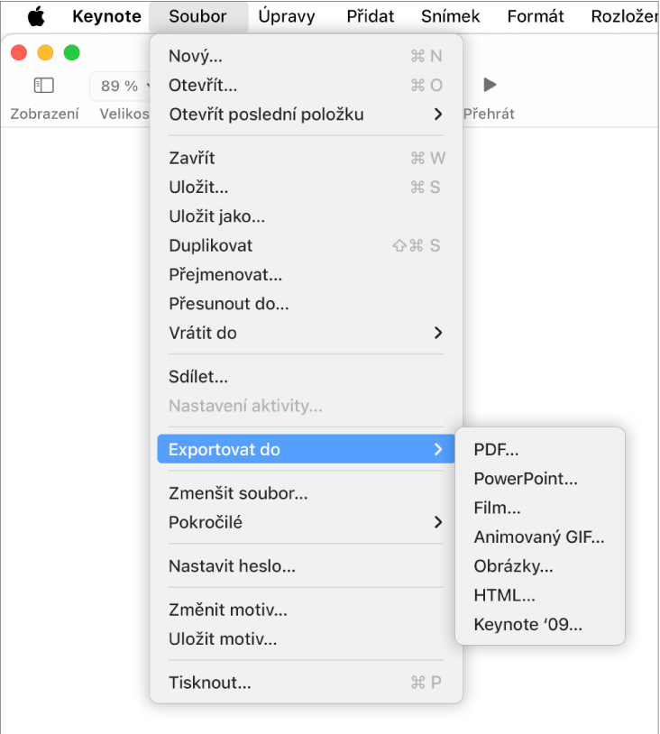Screen dimensions: 660x734
Task: Export to Keynote '09… format
Action: click(540, 624)
